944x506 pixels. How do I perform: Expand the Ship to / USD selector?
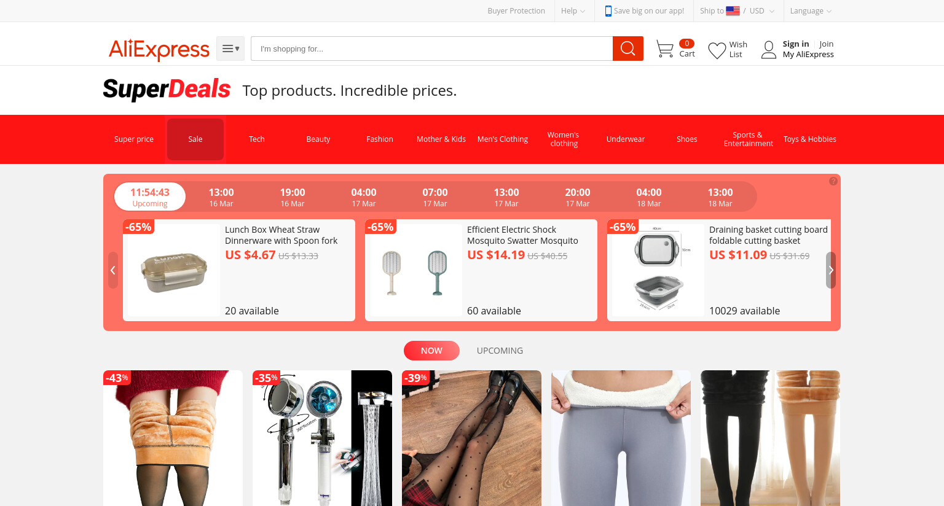[x=737, y=11]
